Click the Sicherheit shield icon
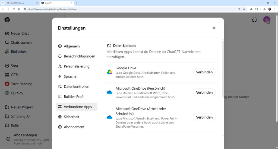Image resolution: width=278 pixels, height=149 pixels. tap(60, 117)
